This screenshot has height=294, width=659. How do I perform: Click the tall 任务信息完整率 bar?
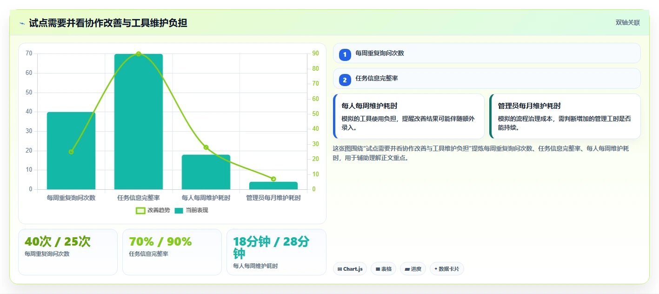click(139, 122)
